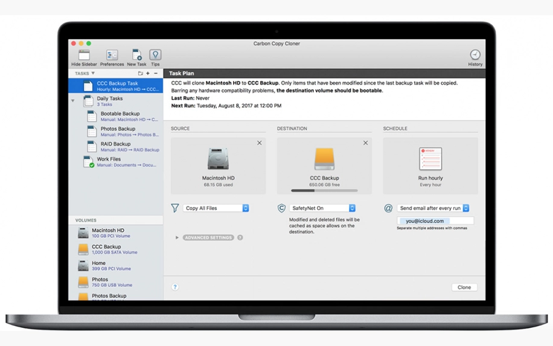The width and height of the screenshot is (553, 346).
Task: Select the RAID Backup task
Action: [116, 147]
